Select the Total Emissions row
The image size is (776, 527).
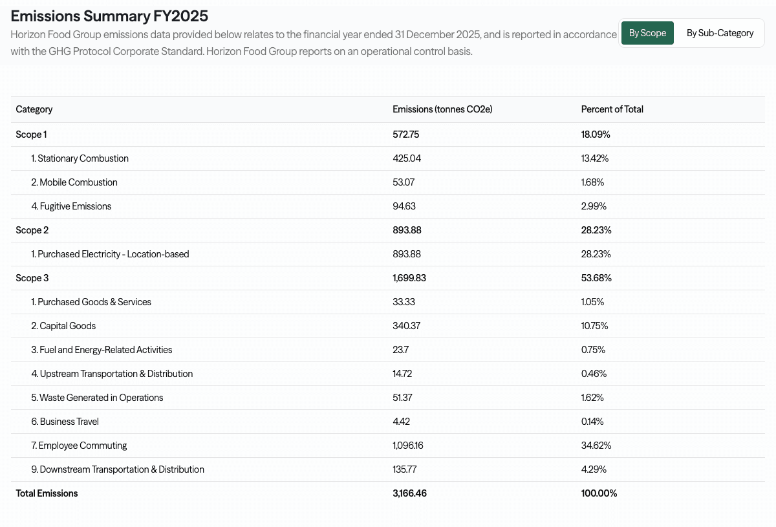click(x=47, y=493)
